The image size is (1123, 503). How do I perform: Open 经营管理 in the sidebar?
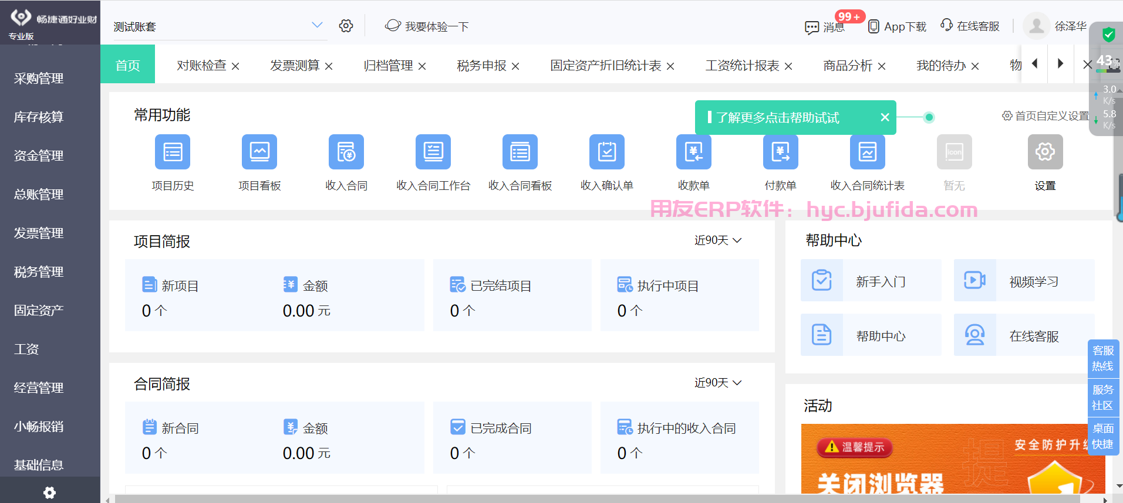[39, 388]
